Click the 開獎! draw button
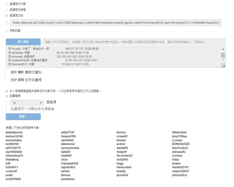The height and width of the screenshot is (187, 234). [x=23, y=117]
